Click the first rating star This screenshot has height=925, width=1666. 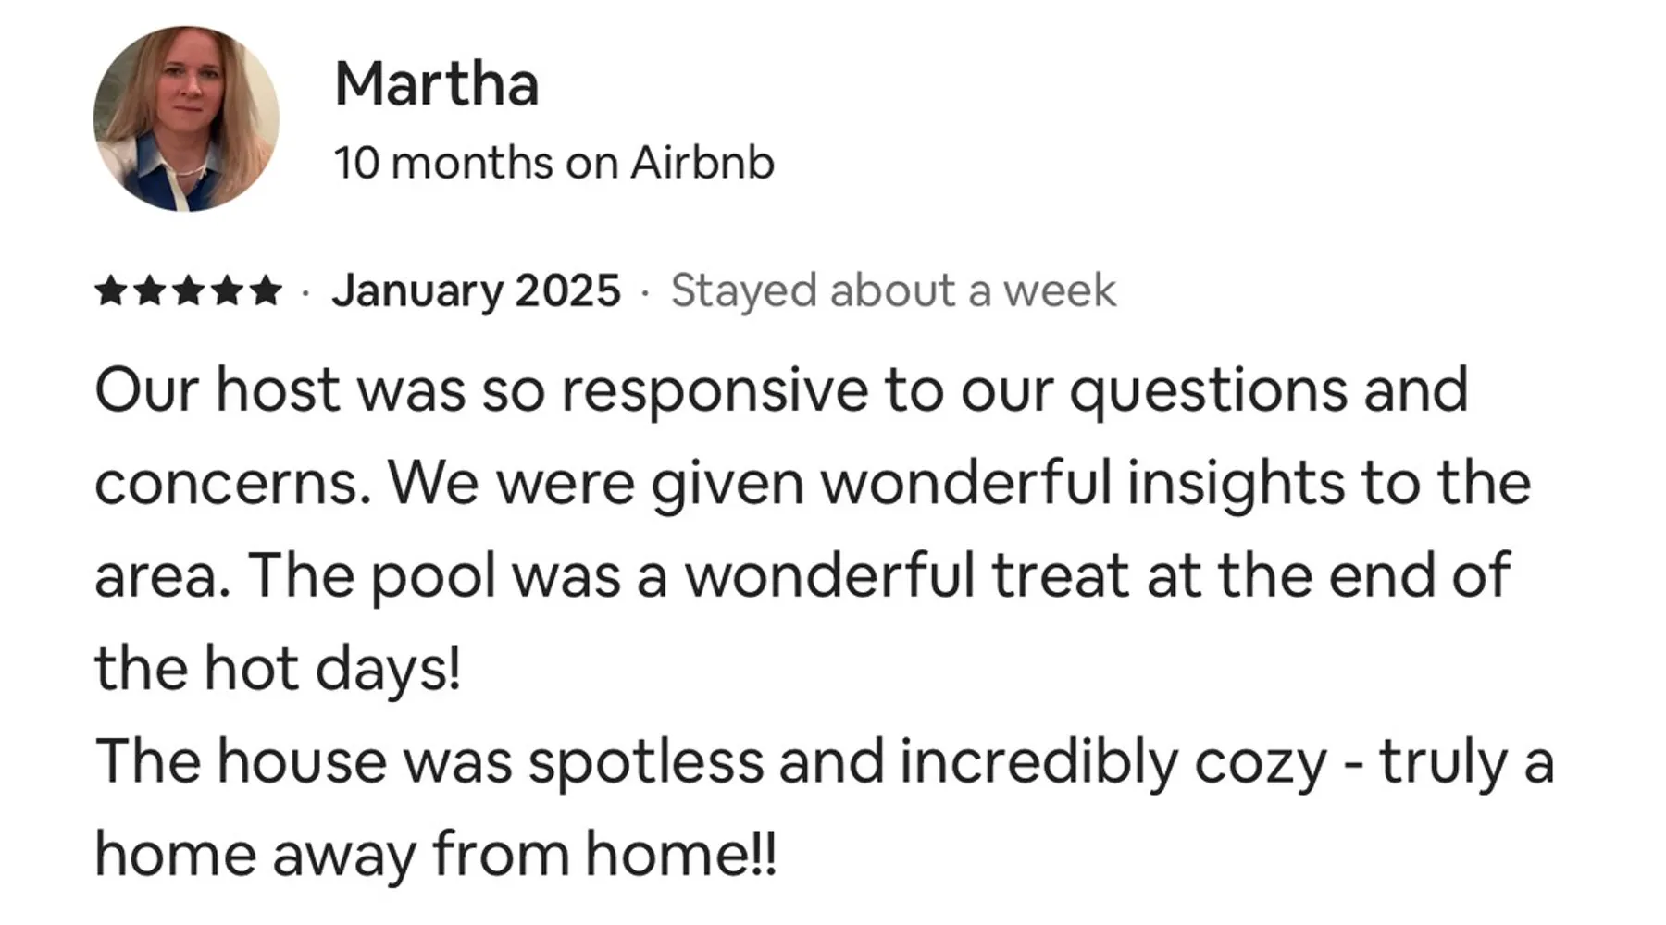click(110, 291)
